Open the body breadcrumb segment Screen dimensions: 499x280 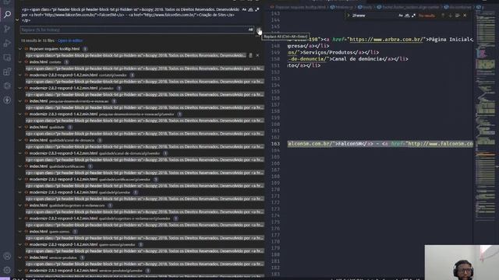[x=365, y=7]
